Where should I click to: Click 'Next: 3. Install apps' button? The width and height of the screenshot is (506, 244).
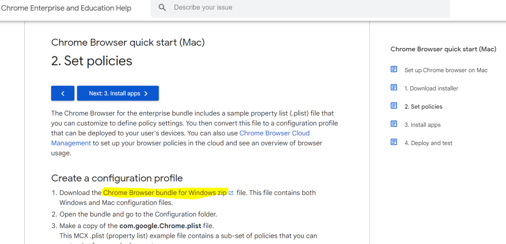118,93
